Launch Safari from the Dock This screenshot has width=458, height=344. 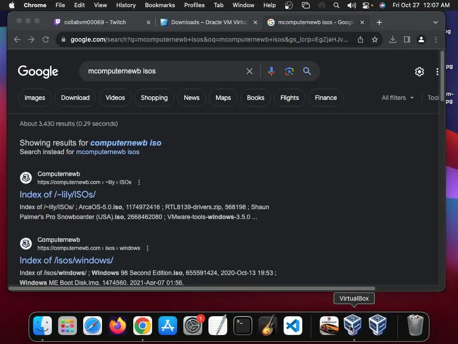coord(93,326)
